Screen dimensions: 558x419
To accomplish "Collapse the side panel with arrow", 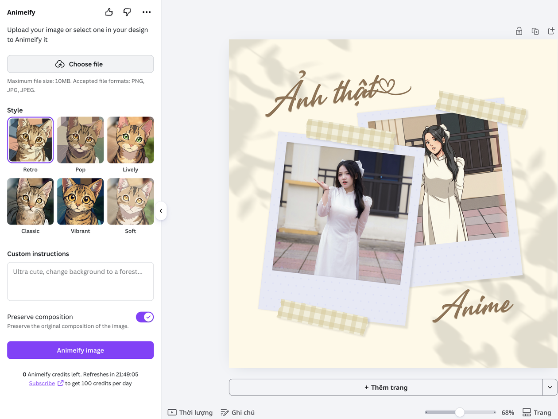I will pos(161,211).
